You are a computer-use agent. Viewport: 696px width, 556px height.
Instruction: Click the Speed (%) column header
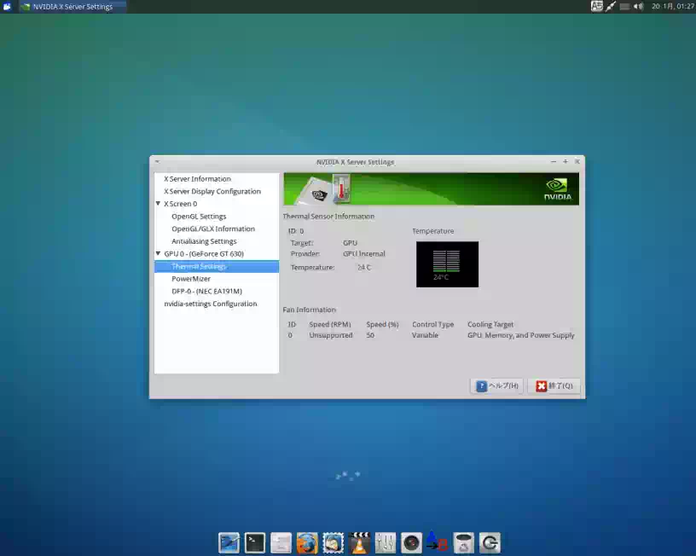coord(382,324)
